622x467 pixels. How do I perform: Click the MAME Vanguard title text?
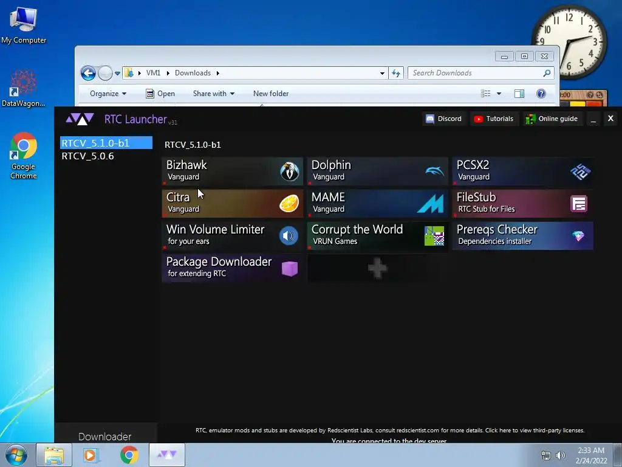coord(329,202)
